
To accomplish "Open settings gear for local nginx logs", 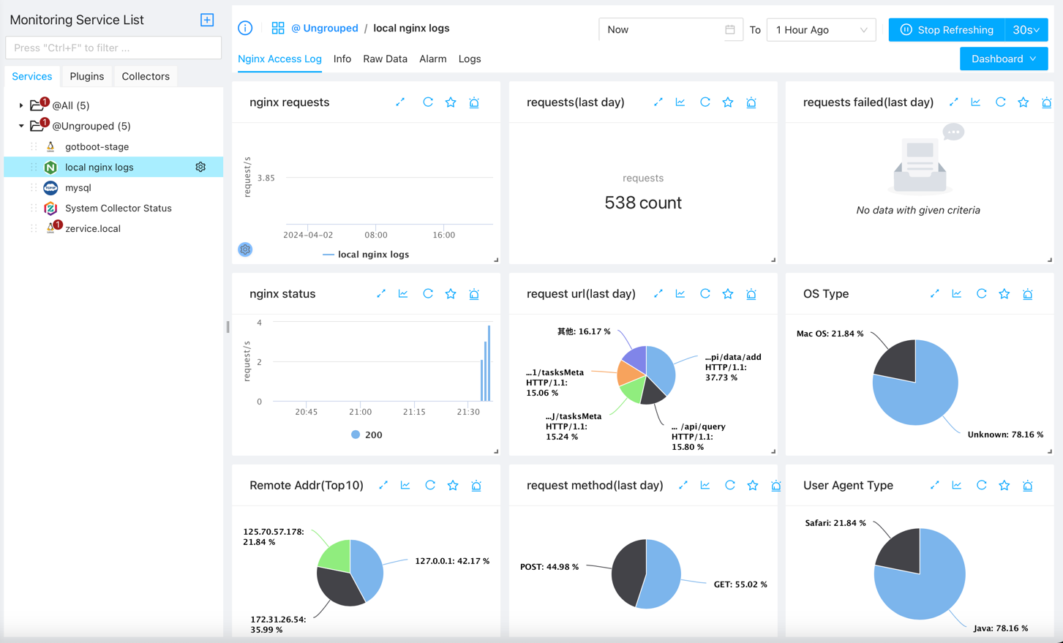I will (200, 168).
